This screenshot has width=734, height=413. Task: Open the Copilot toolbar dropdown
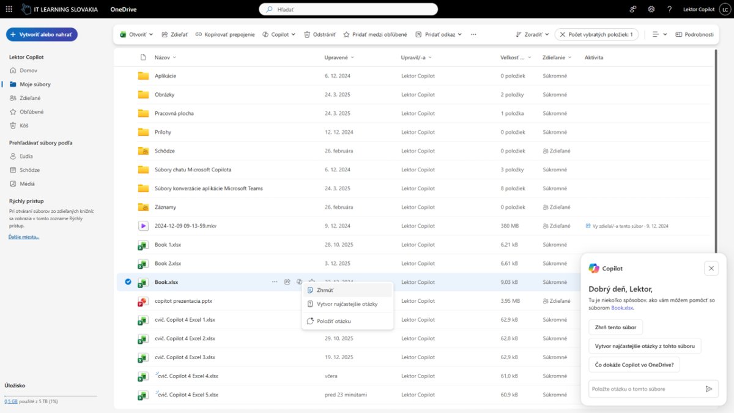point(279,35)
